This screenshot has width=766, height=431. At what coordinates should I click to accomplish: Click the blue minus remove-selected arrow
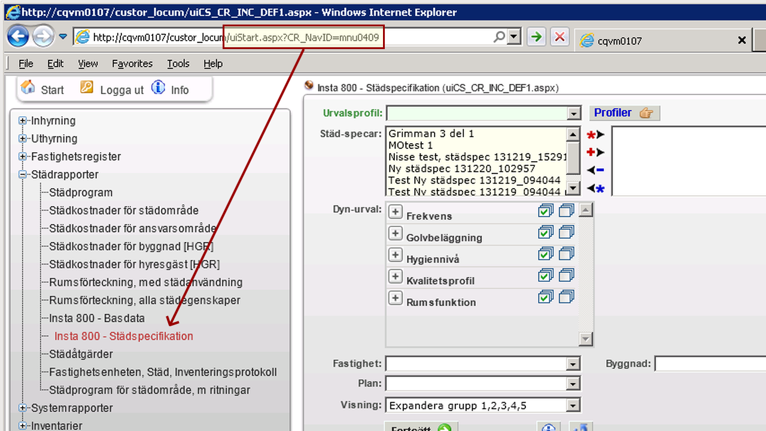coord(596,171)
